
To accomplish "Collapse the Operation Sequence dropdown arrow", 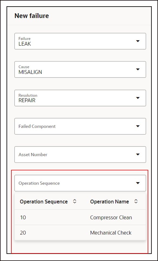I will [138, 183].
